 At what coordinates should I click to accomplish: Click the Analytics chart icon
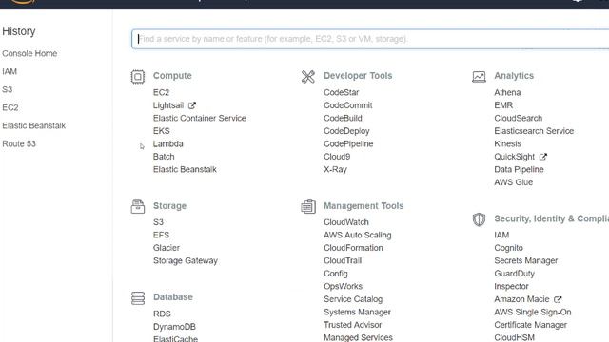coord(479,77)
